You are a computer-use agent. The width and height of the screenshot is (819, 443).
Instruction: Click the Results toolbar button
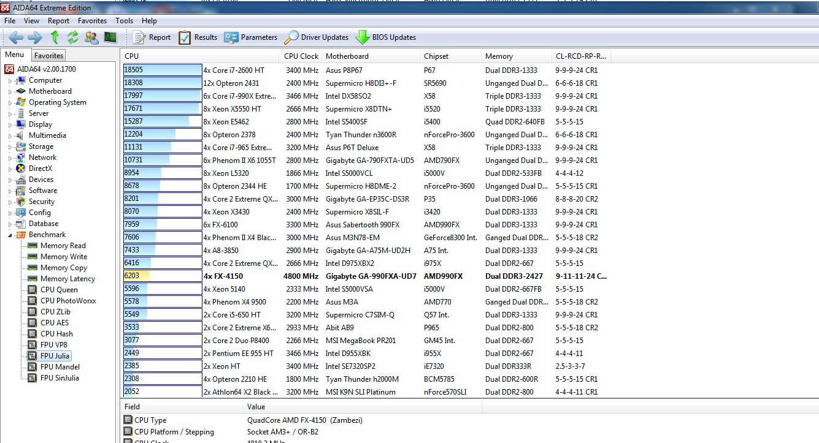tap(198, 37)
